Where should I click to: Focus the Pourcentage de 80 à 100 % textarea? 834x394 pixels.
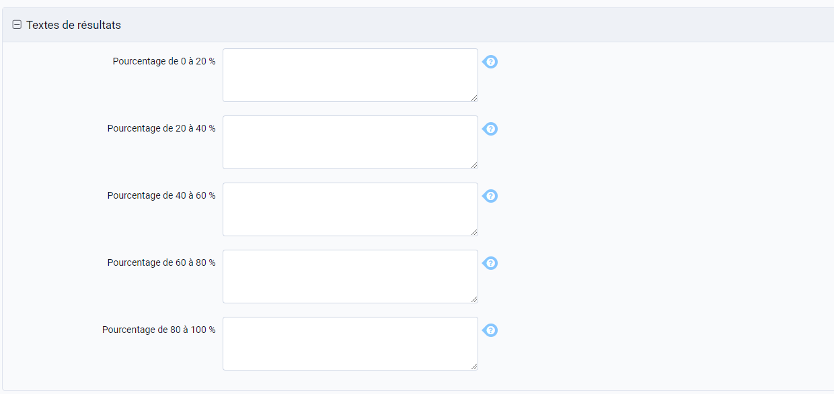(x=350, y=343)
